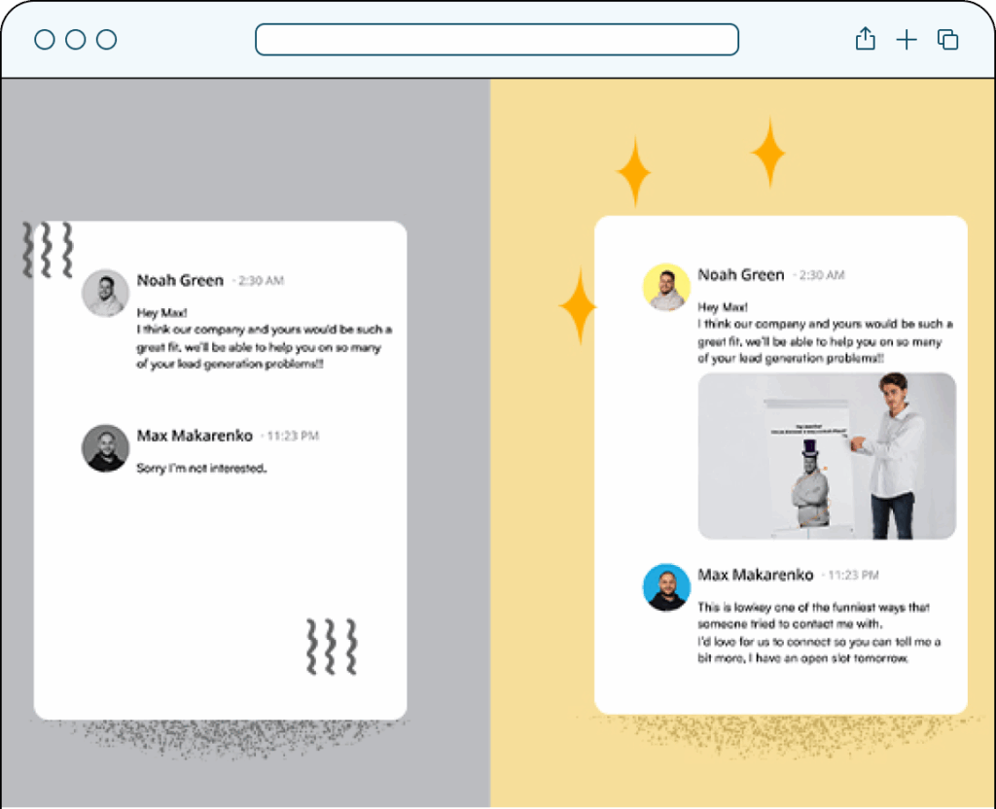
Task: Select Noah Green's yellow avatar in right chat
Action: (x=666, y=287)
